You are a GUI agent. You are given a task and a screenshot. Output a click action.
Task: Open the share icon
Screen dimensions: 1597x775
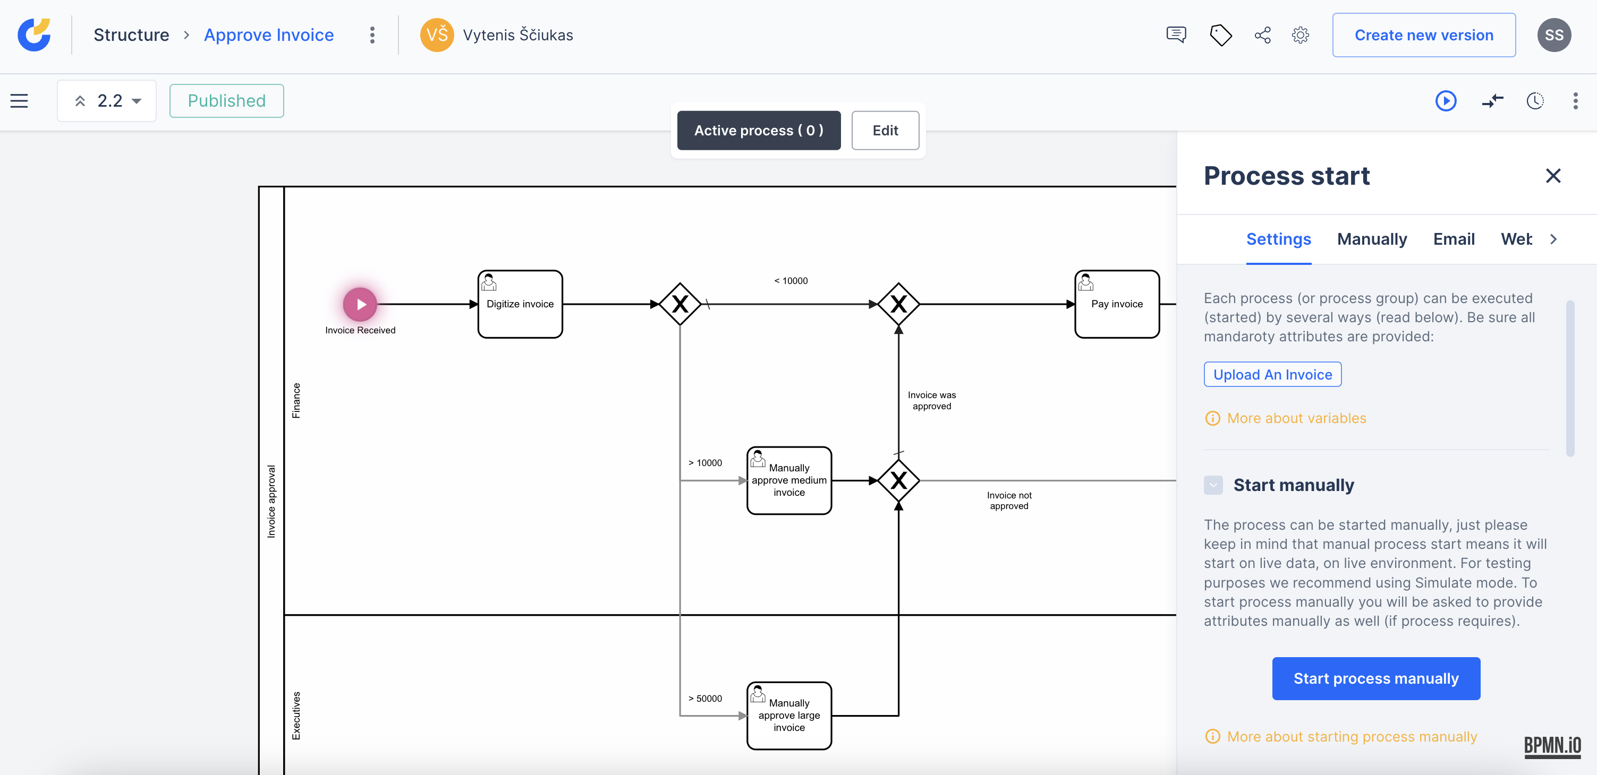tap(1263, 36)
